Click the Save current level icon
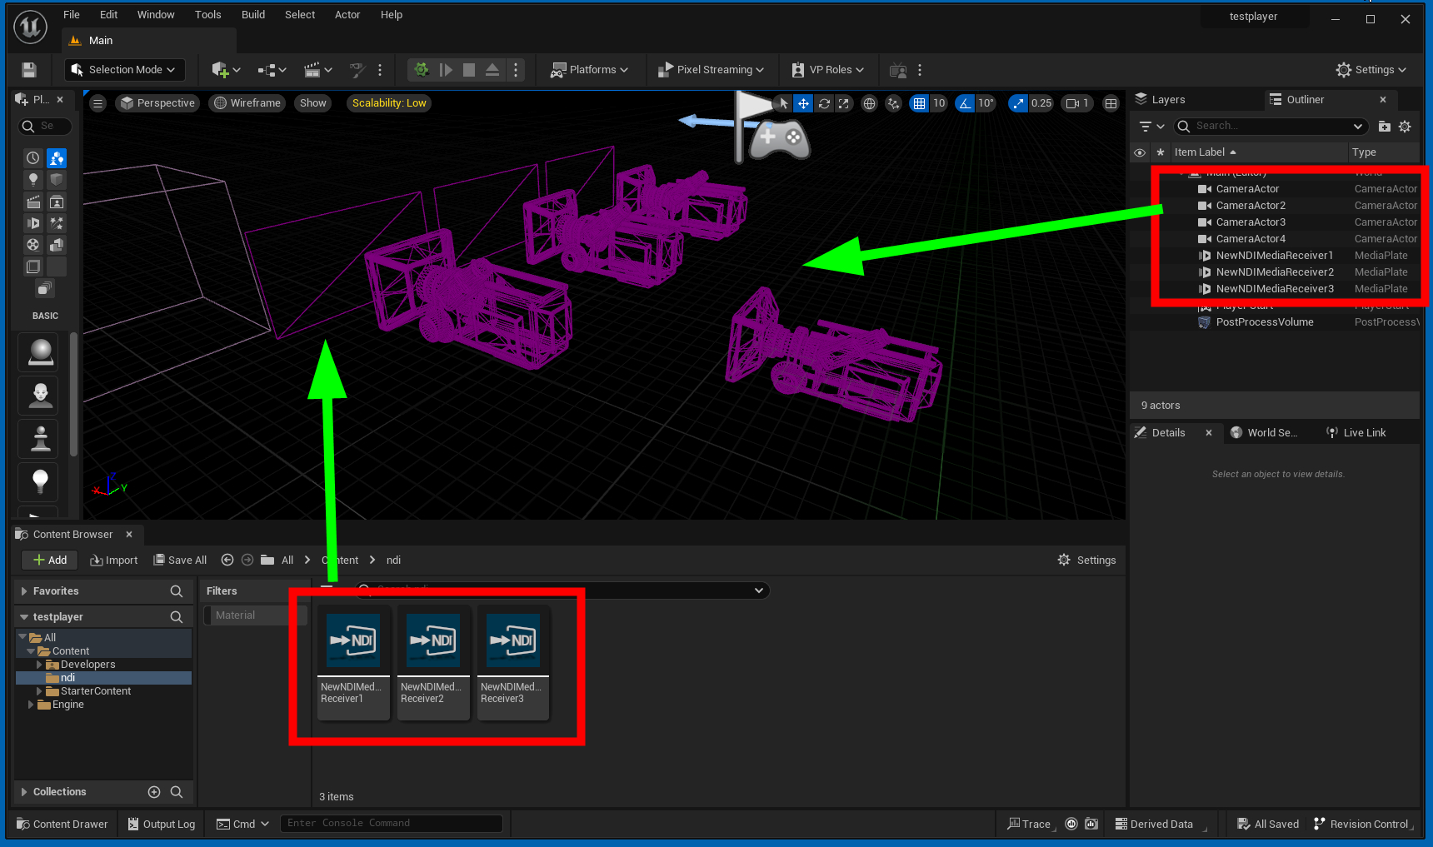Viewport: 1433px width, 847px height. coord(29,70)
